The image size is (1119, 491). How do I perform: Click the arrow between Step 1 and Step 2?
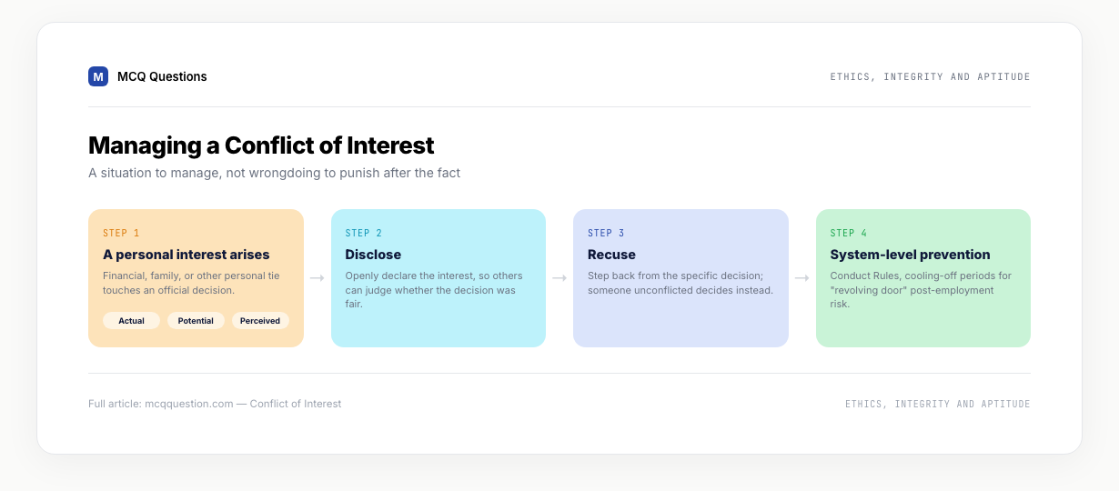point(317,278)
